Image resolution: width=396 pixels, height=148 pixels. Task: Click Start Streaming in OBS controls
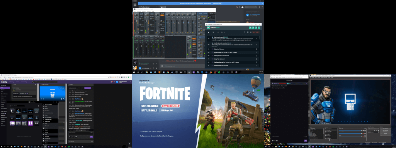pos(385,129)
